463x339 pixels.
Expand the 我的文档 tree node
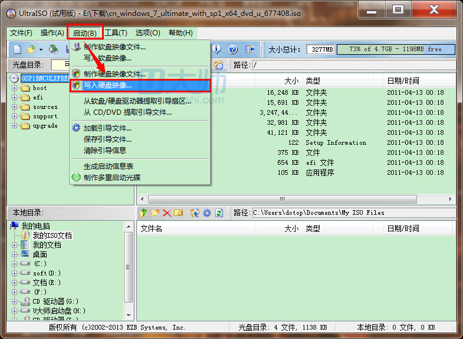click(x=14, y=245)
